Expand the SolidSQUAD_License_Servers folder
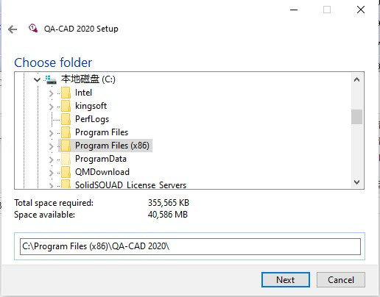 (51, 185)
